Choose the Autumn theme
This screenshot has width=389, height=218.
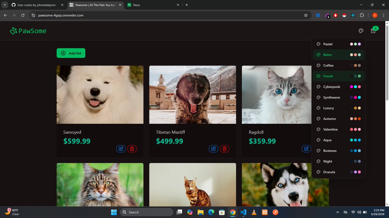point(338,119)
